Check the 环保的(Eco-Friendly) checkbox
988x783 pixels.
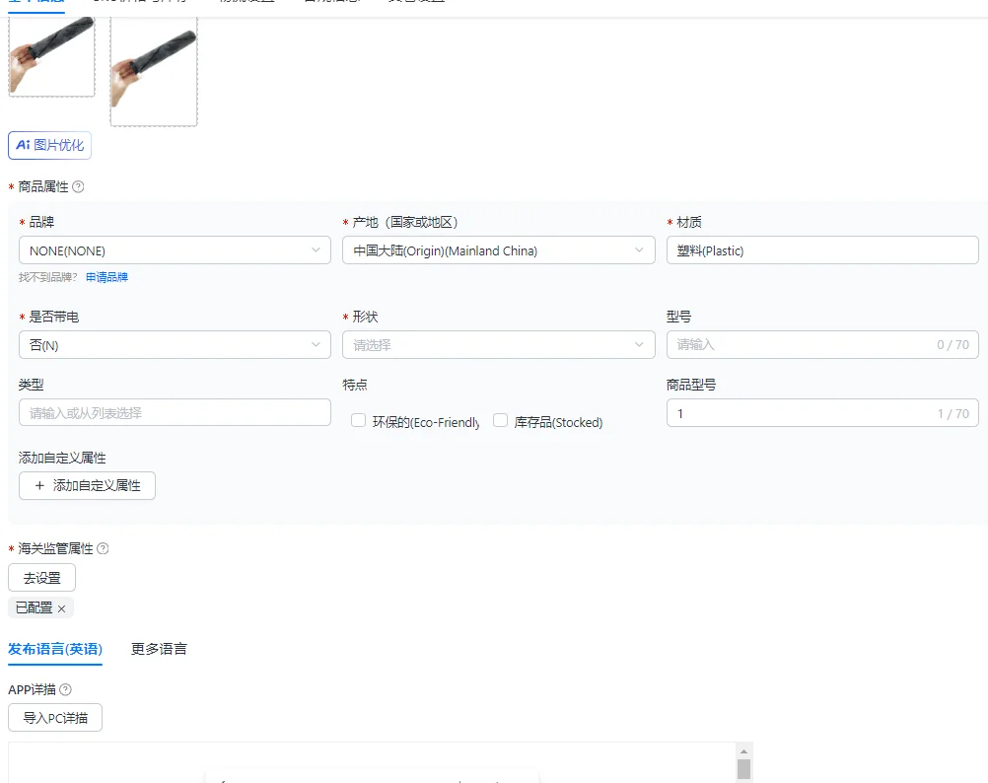pos(359,421)
